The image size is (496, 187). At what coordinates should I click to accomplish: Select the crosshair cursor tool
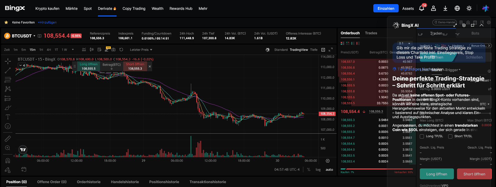[8, 61]
